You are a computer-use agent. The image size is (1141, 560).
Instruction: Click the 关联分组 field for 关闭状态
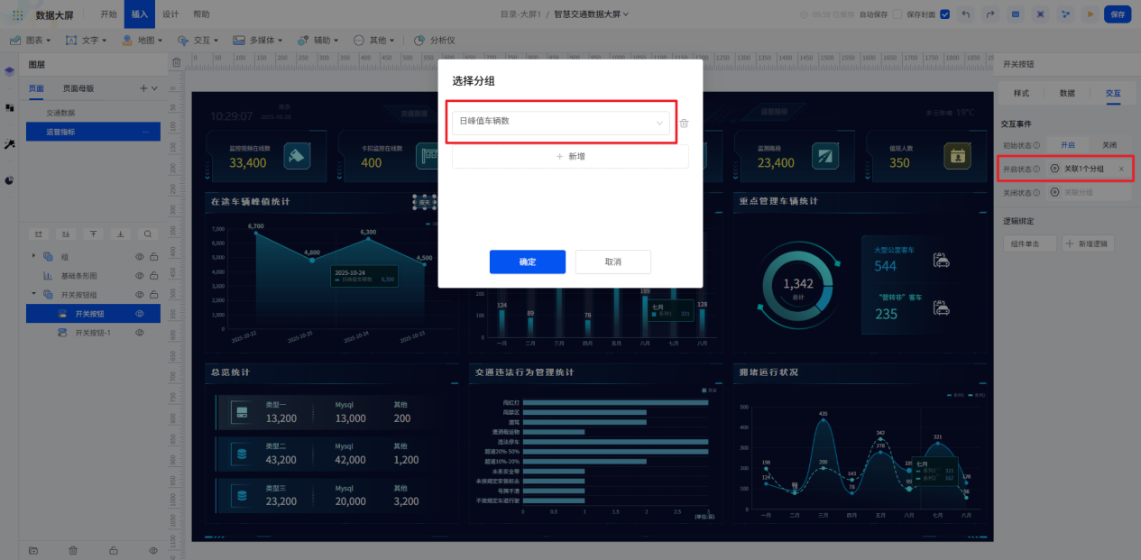(x=1087, y=192)
